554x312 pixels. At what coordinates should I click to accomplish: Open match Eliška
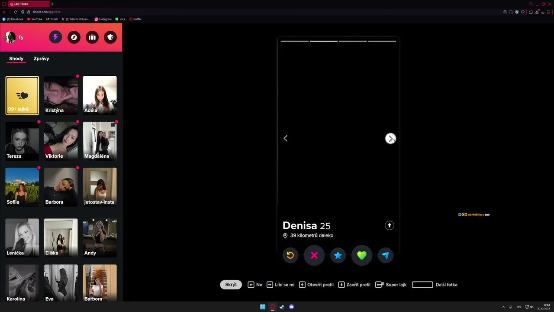(61, 238)
